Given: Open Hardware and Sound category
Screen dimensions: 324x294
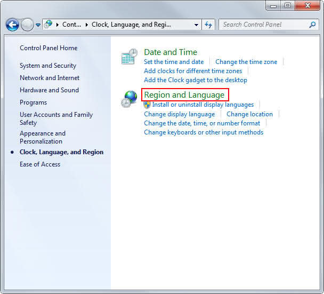Looking at the screenshot, I should click(49, 90).
